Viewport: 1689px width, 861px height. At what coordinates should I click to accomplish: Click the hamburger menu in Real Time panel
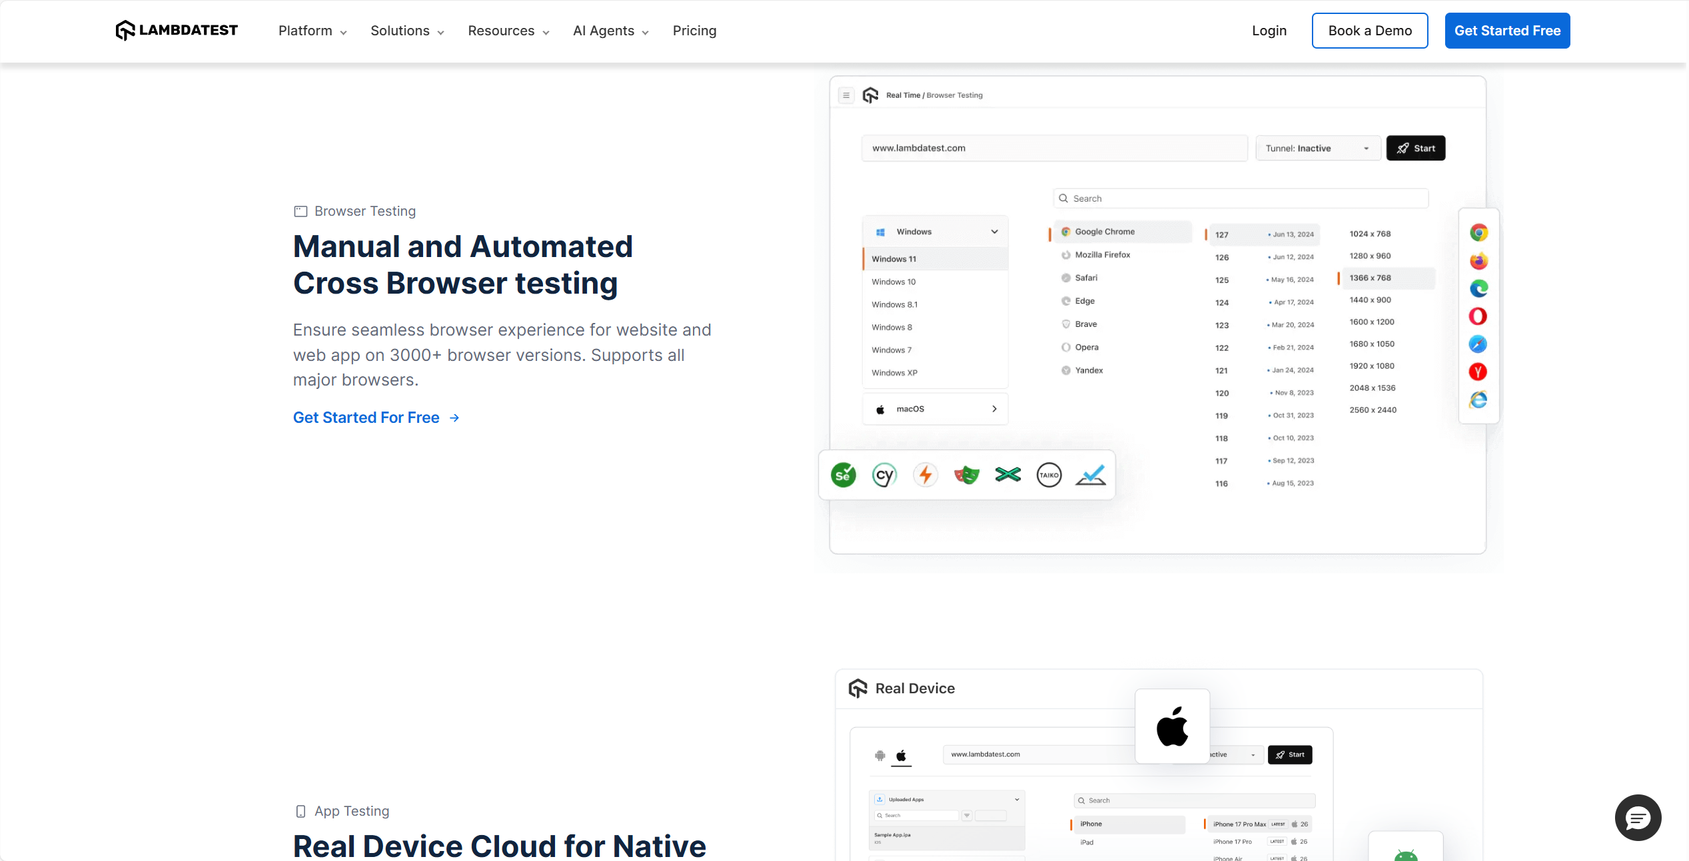[x=846, y=95]
